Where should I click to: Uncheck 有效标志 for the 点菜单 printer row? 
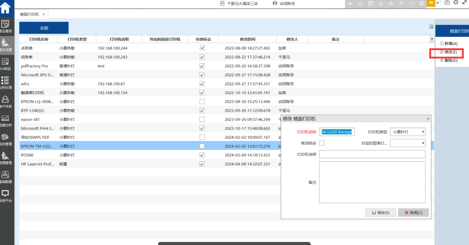coord(202,48)
